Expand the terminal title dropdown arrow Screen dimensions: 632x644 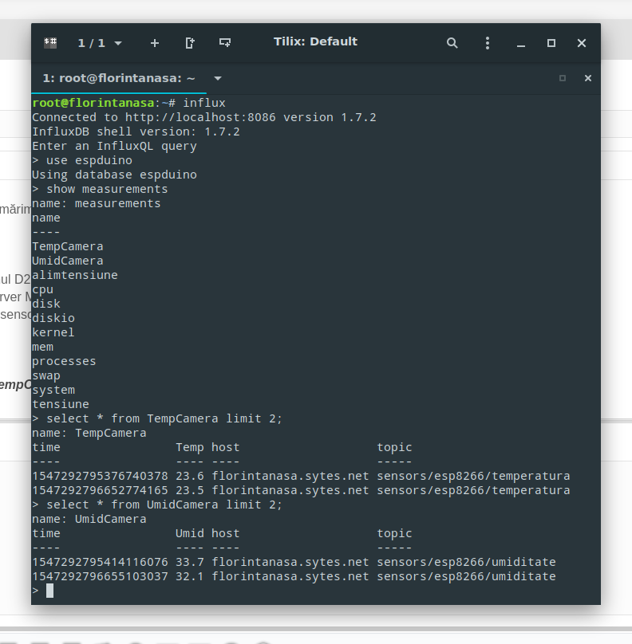click(x=218, y=78)
